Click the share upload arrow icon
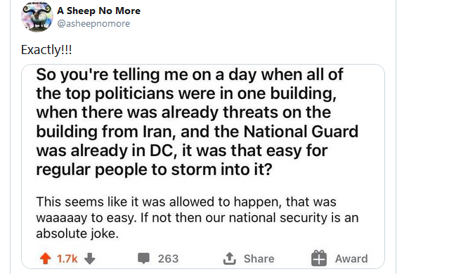The image size is (449, 274). pyautogui.click(x=229, y=259)
